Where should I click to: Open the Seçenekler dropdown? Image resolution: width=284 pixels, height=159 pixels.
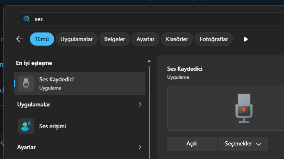(243, 144)
